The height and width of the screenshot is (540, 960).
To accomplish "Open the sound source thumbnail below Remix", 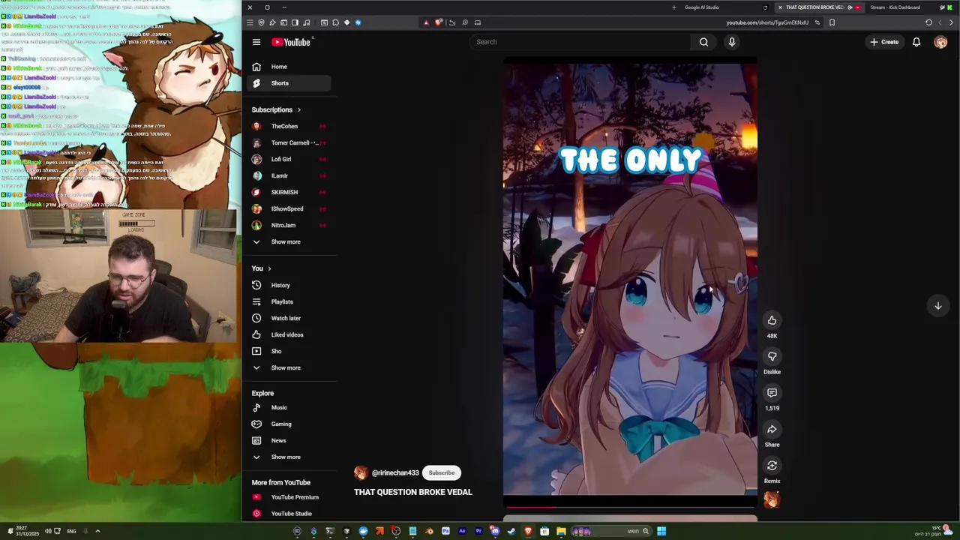I will click(772, 499).
